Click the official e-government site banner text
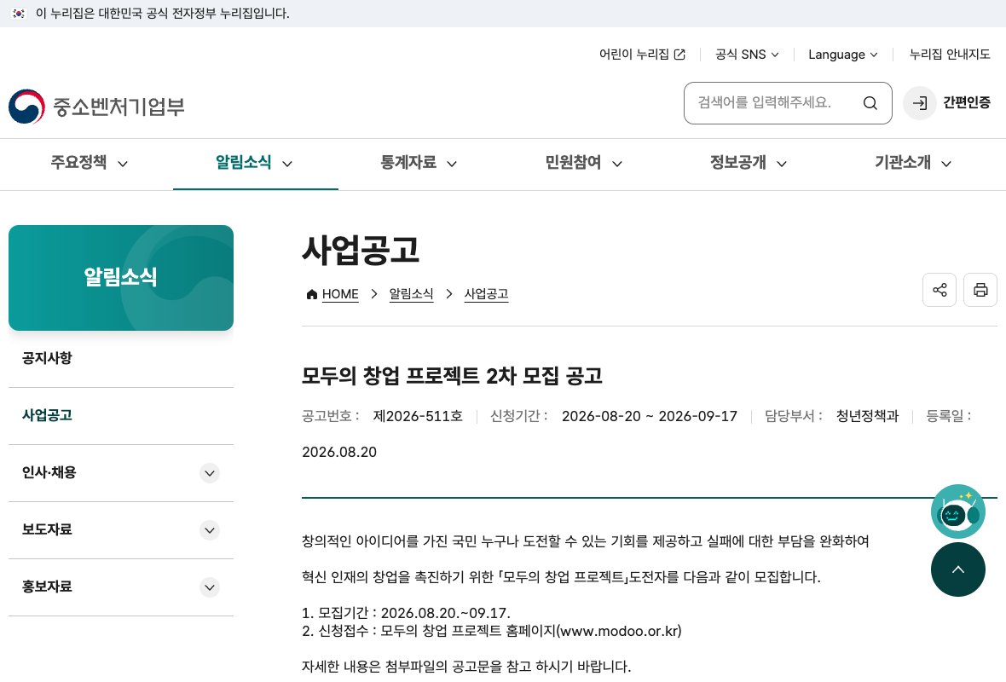Viewport: 1006px width, 682px height. pyautogui.click(x=162, y=14)
